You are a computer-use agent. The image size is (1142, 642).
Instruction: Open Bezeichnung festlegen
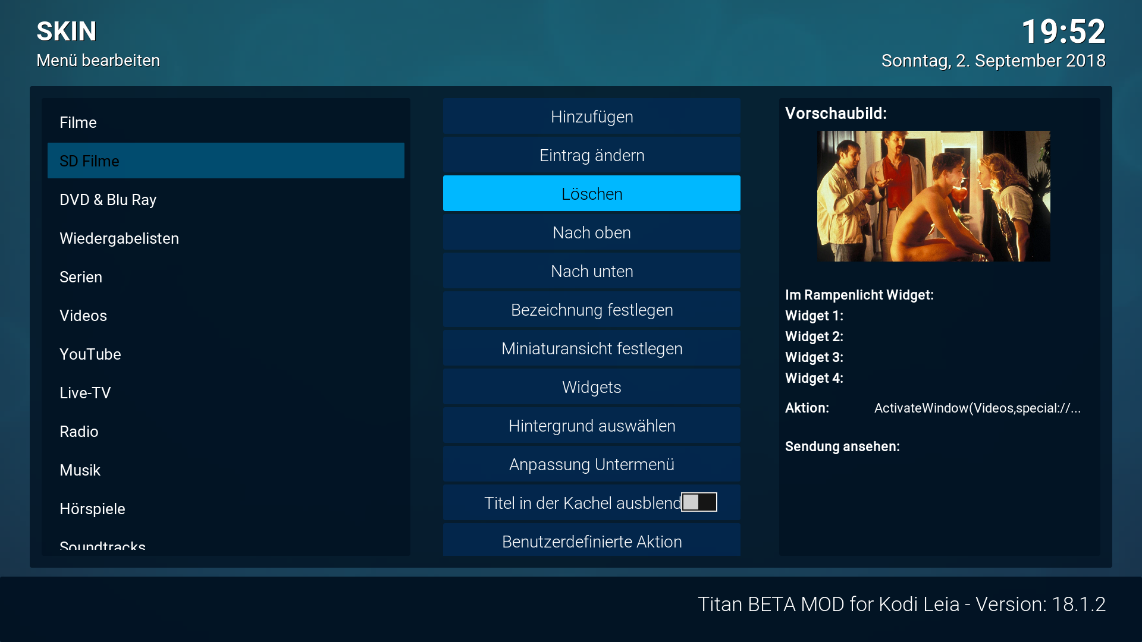pos(592,310)
